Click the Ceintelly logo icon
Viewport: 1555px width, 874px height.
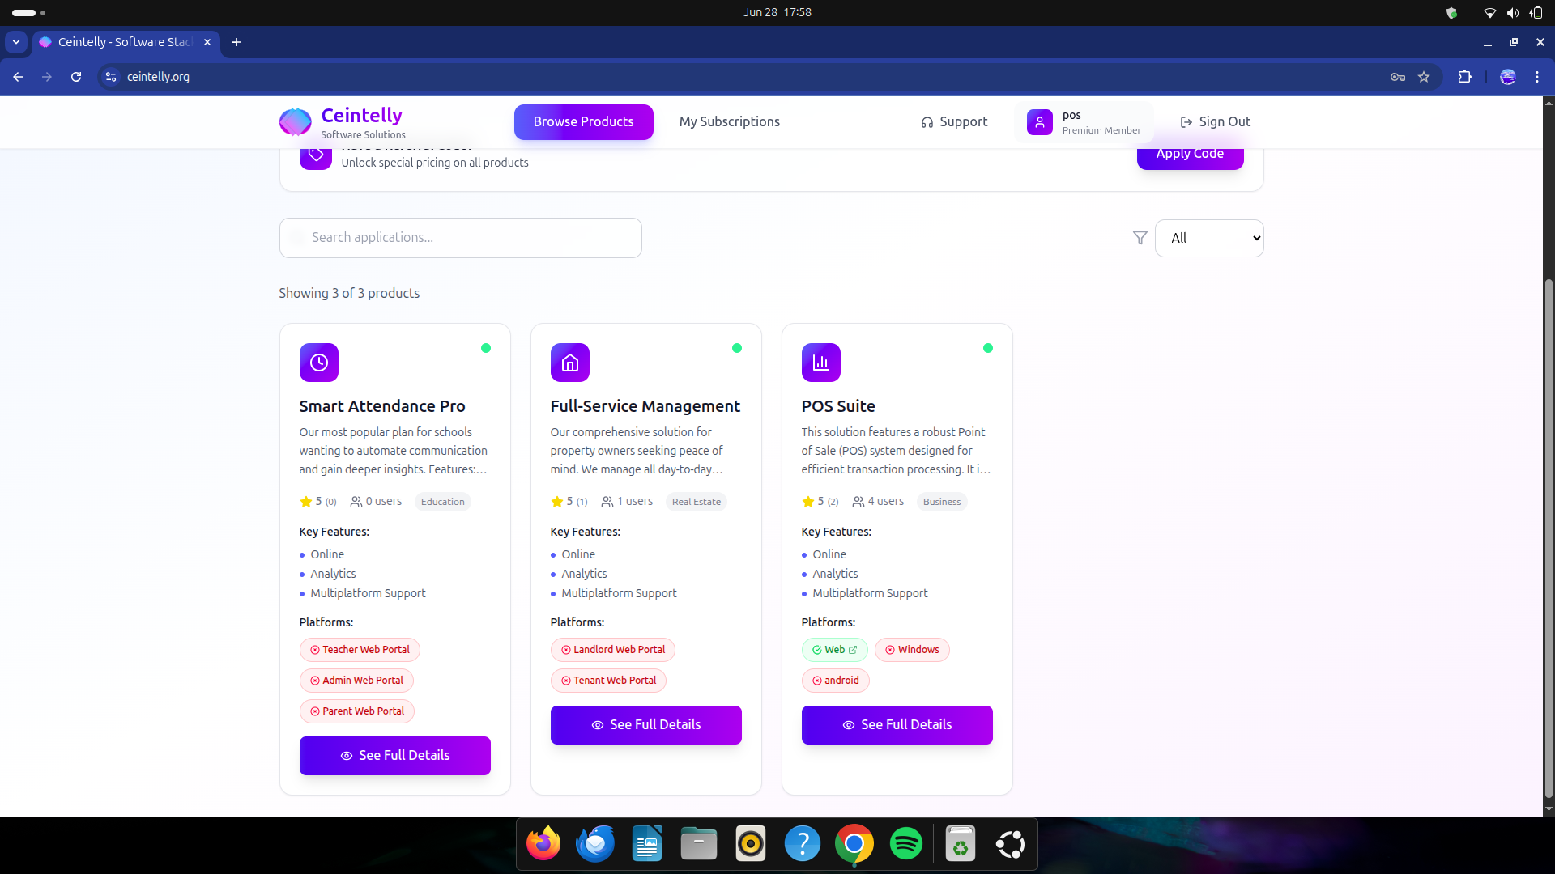pyautogui.click(x=295, y=122)
